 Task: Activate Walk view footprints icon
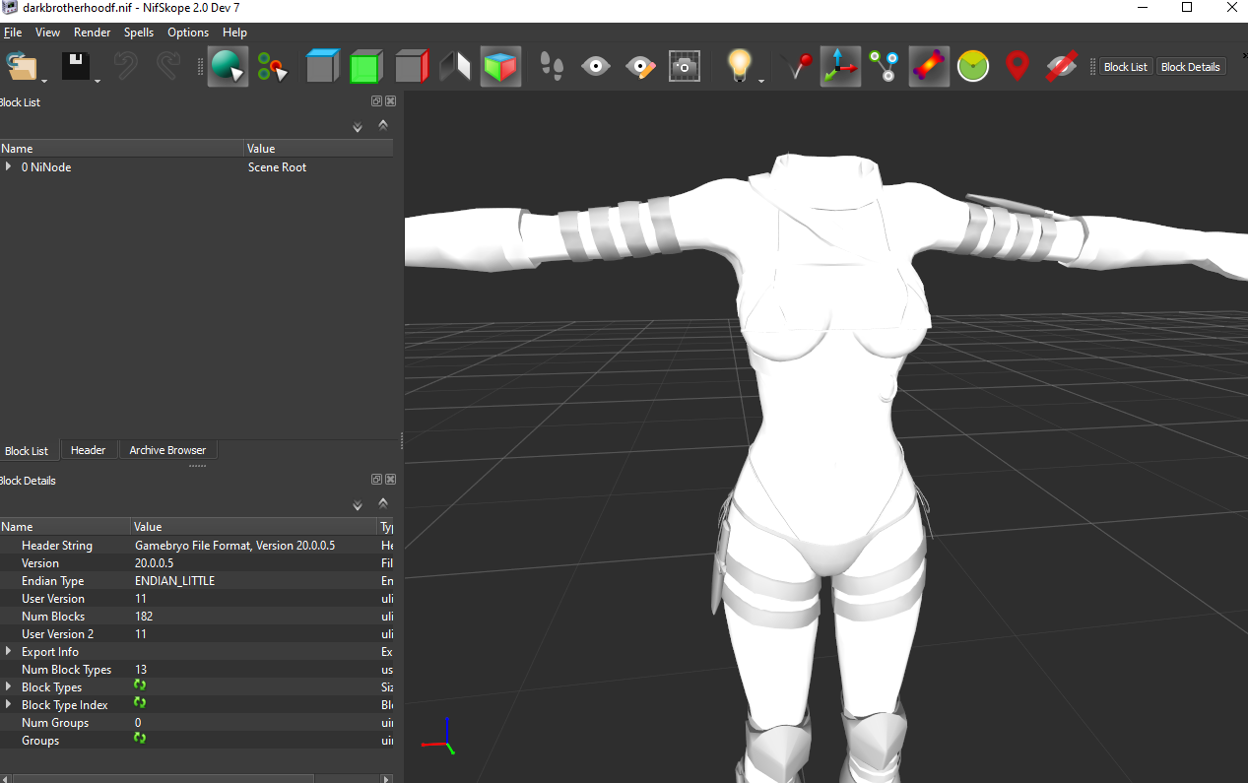tap(552, 67)
